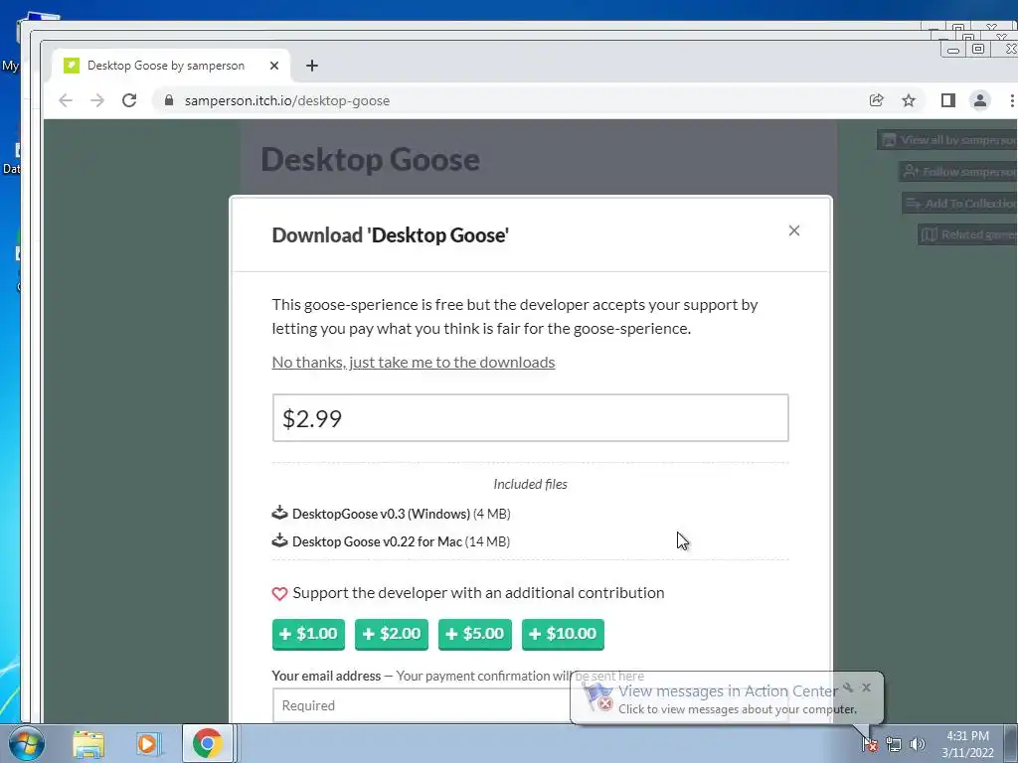Open a new tab with the plus button

[312, 66]
